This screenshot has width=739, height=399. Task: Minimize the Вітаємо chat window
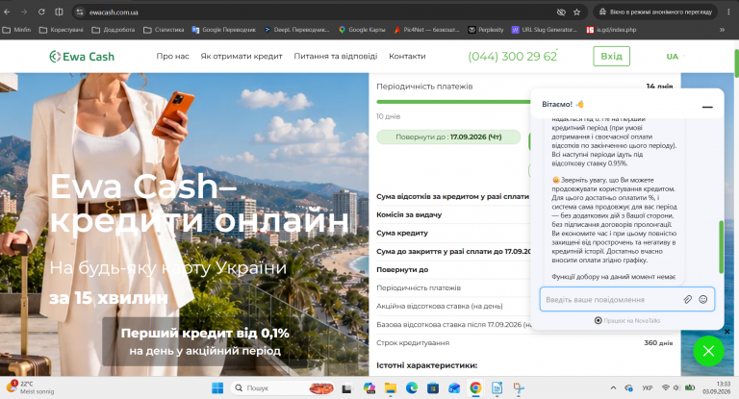[707, 107]
